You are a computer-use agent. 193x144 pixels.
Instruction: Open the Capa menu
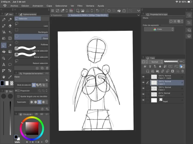click(x=49, y=6)
